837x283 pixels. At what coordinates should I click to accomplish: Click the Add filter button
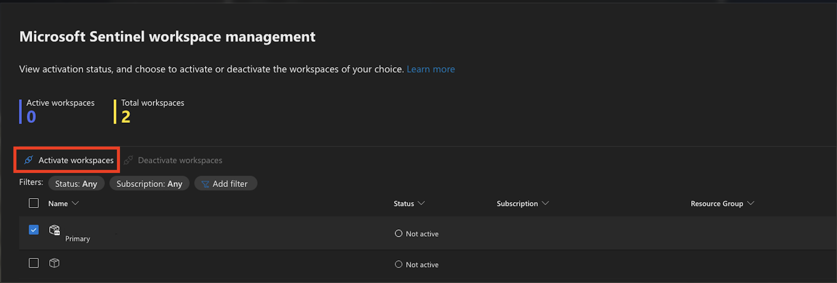(x=226, y=184)
